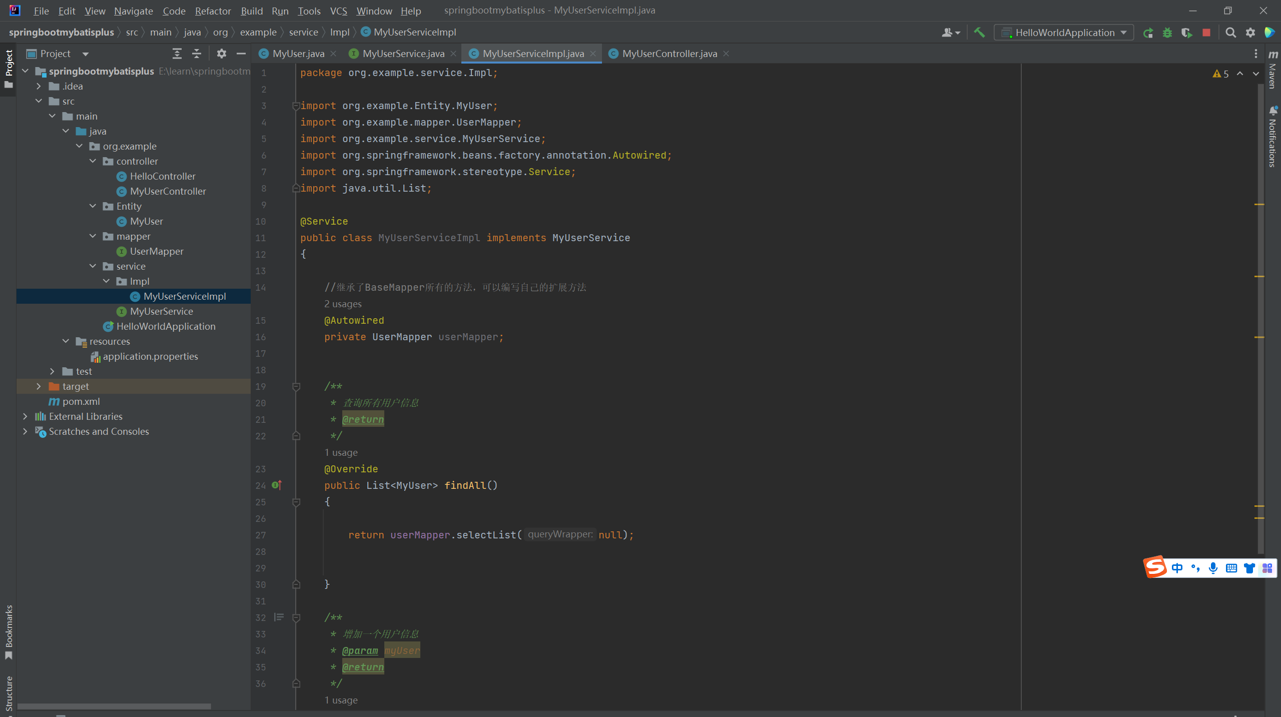Screen dimensions: 1281x717
Task: Open HelloWorldApplication run configuration dropdown
Action: coord(1064,33)
